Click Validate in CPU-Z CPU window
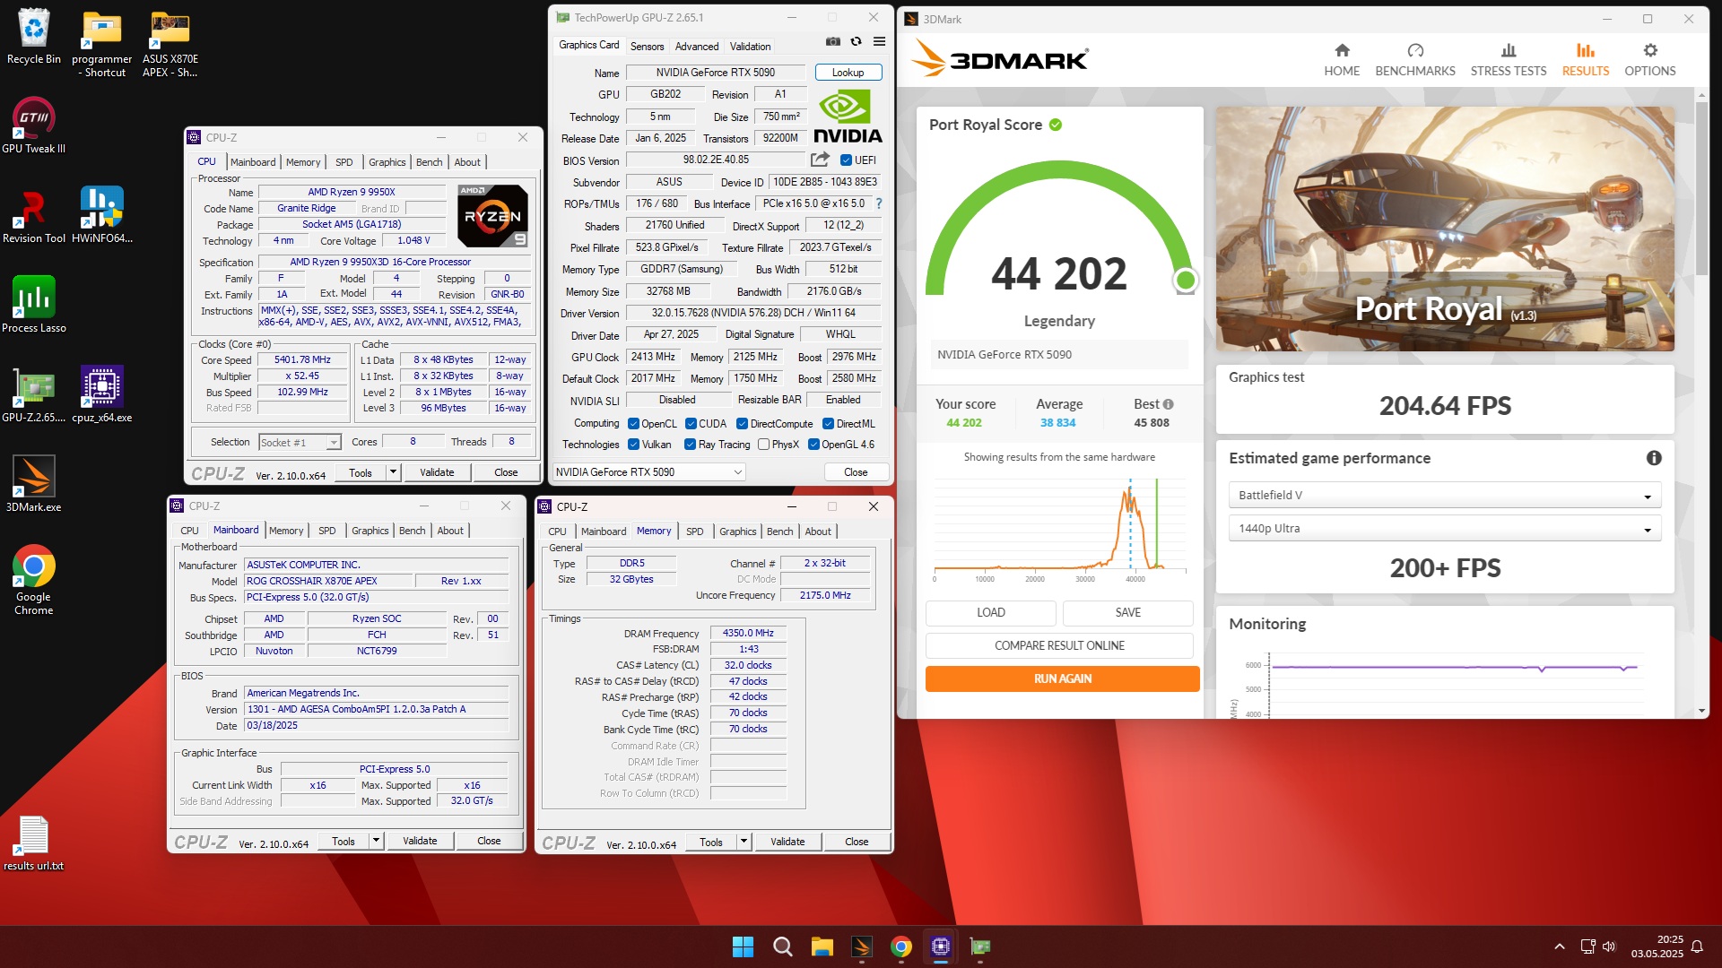 pyautogui.click(x=437, y=472)
